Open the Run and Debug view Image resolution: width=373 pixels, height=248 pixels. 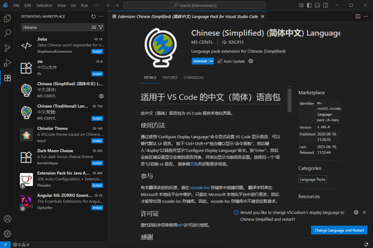(7, 63)
